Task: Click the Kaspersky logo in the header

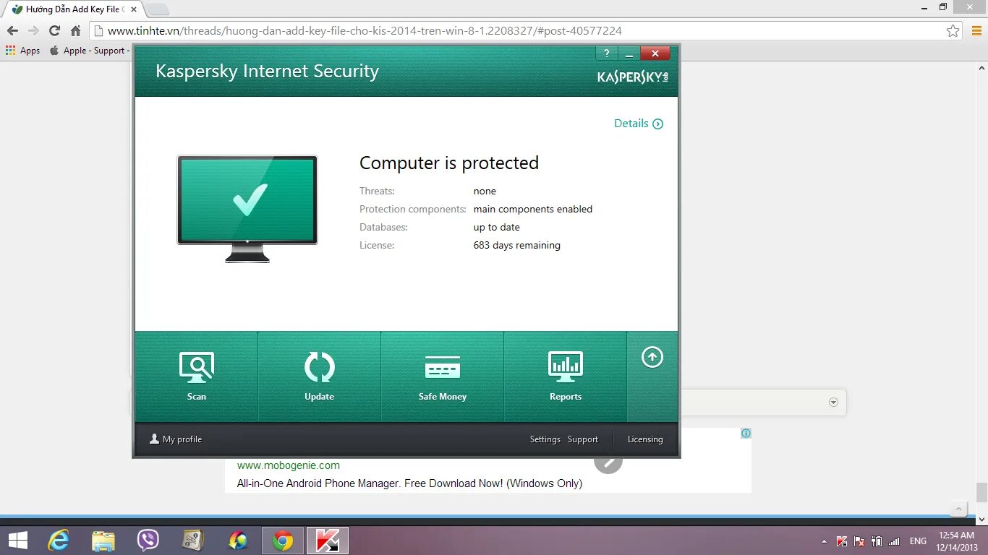Action: click(x=633, y=77)
